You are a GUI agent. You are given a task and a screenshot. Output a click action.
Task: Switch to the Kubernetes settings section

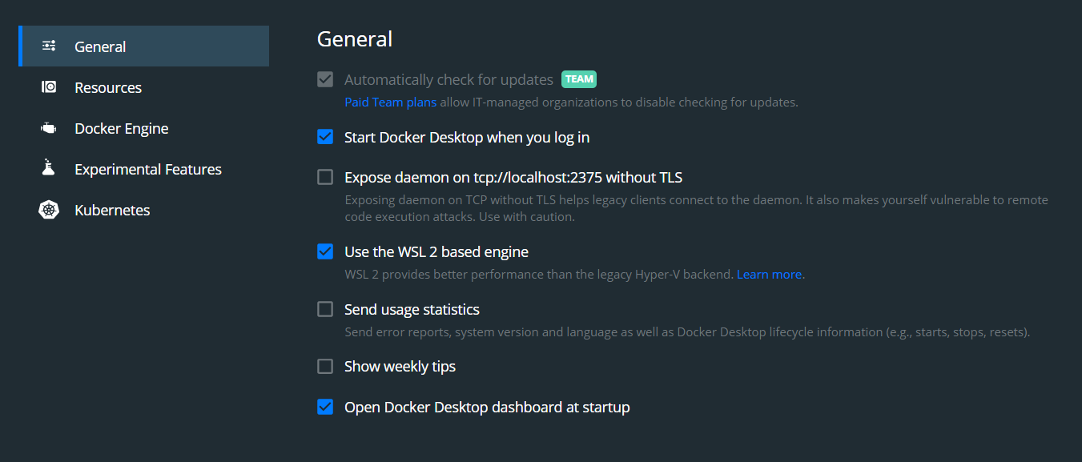(x=112, y=209)
